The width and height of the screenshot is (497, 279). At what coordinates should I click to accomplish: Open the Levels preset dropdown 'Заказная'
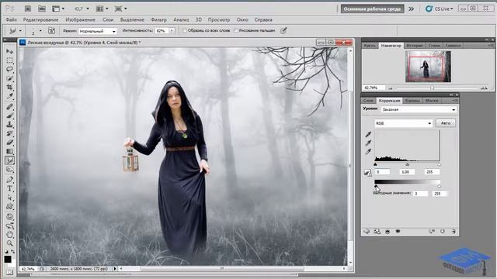coord(419,109)
